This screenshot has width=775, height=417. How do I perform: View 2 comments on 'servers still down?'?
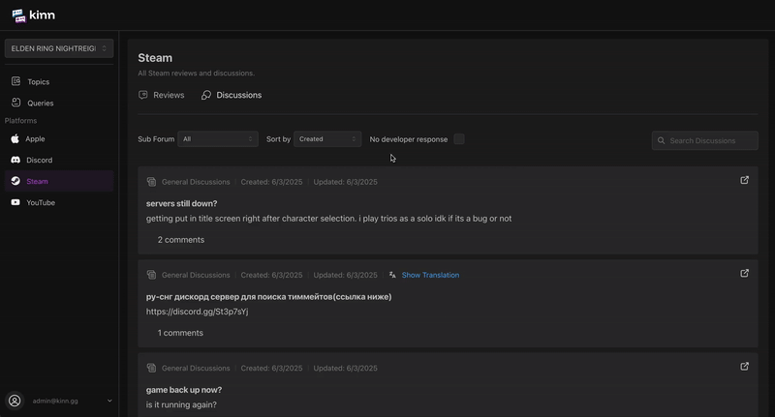181,240
